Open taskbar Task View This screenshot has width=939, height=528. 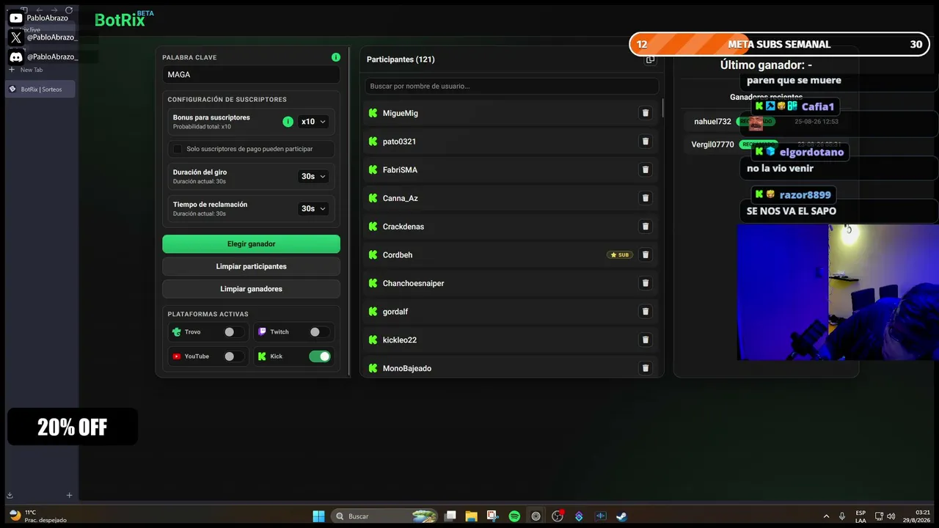[x=450, y=516]
